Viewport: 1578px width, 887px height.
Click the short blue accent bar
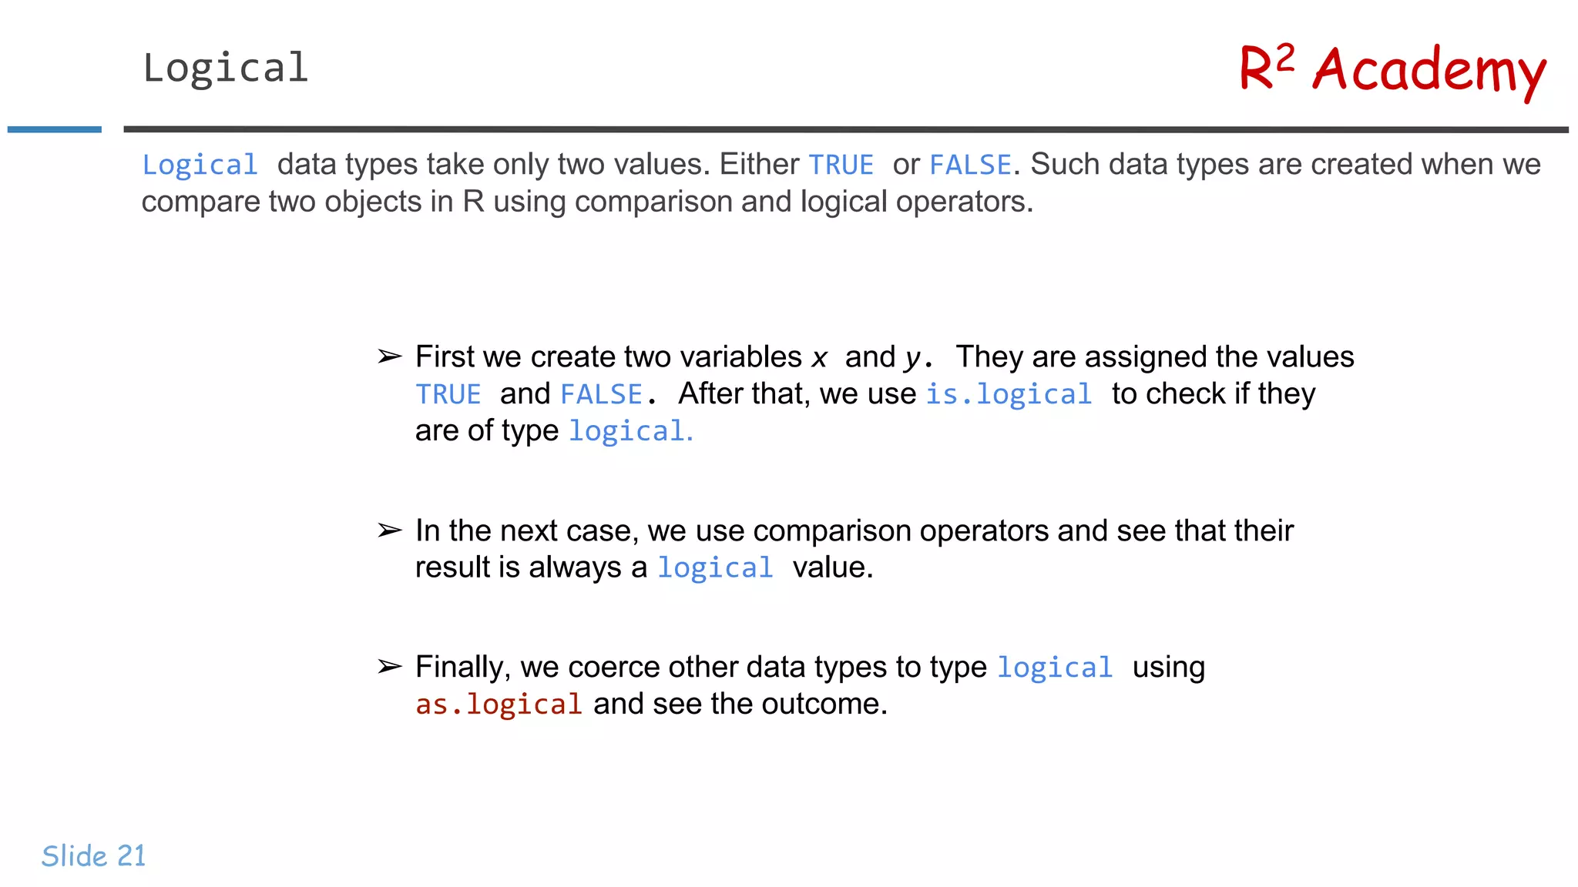[55, 129]
